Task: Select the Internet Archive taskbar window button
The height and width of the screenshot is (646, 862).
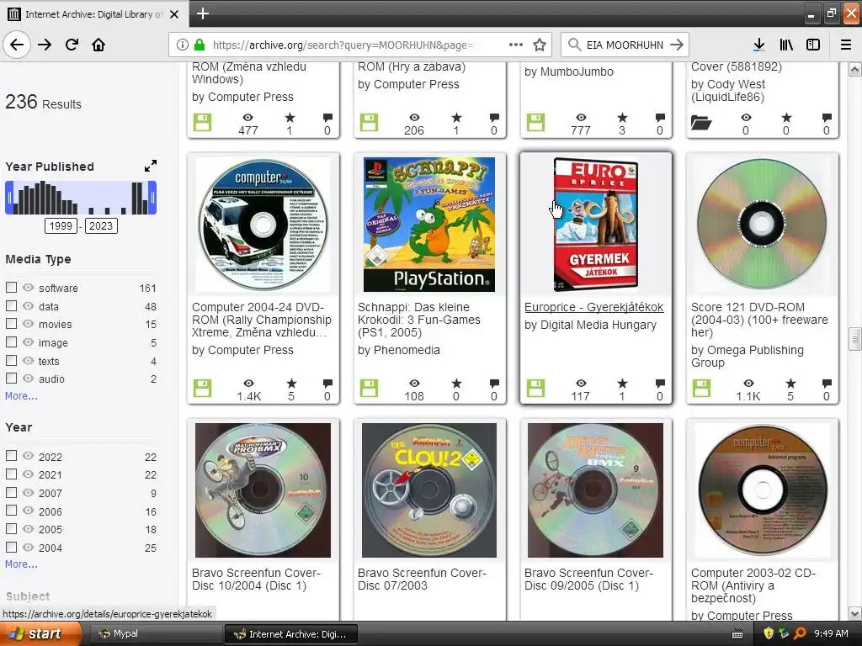Action: pos(291,634)
